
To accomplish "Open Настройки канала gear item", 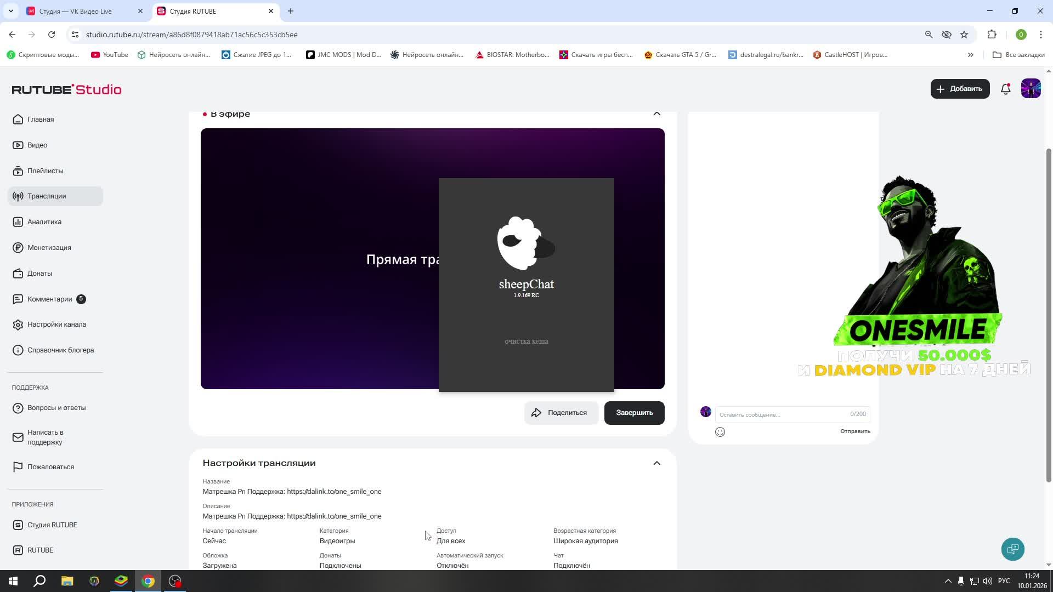I will [56, 325].
